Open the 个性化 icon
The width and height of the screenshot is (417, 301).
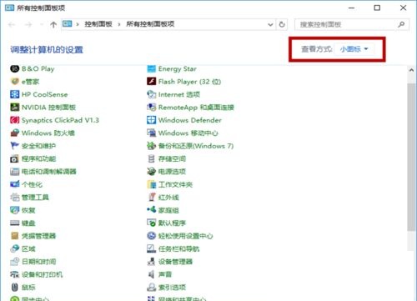[x=14, y=184]
